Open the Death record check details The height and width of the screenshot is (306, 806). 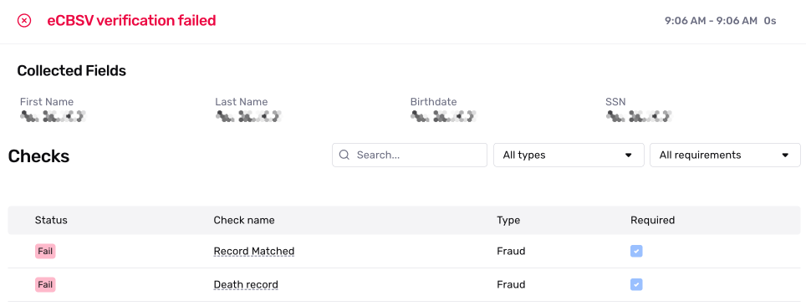pyautogui.click(x=246, y=284)
